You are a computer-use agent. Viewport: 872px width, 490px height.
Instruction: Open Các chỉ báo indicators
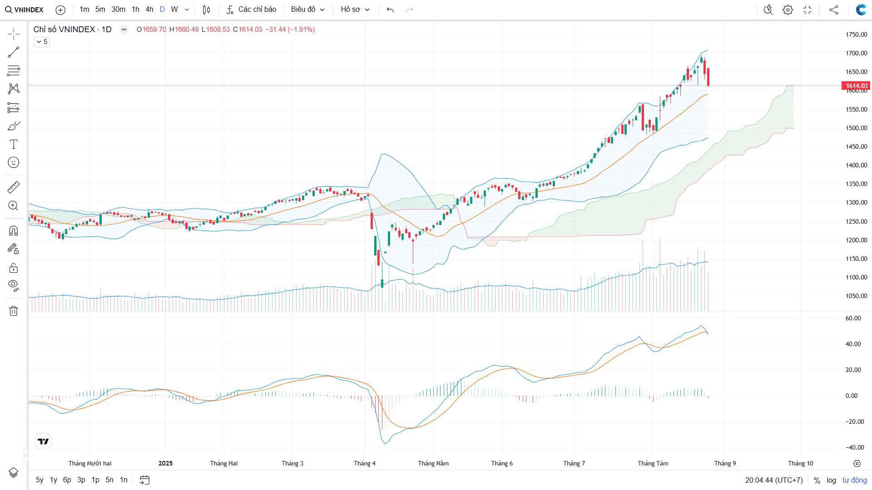tap(252, 10)
